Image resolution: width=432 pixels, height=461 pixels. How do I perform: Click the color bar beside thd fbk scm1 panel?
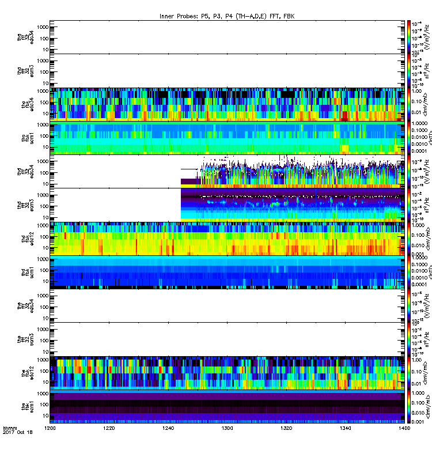(x=409, y=272)
